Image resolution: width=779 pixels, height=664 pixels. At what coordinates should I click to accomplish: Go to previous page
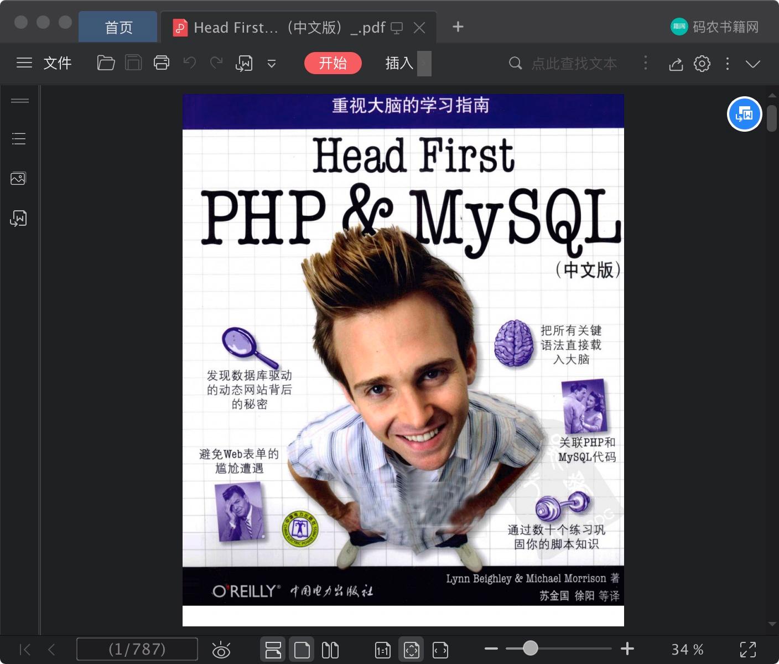pyautogui.click(x=51, y=649)
